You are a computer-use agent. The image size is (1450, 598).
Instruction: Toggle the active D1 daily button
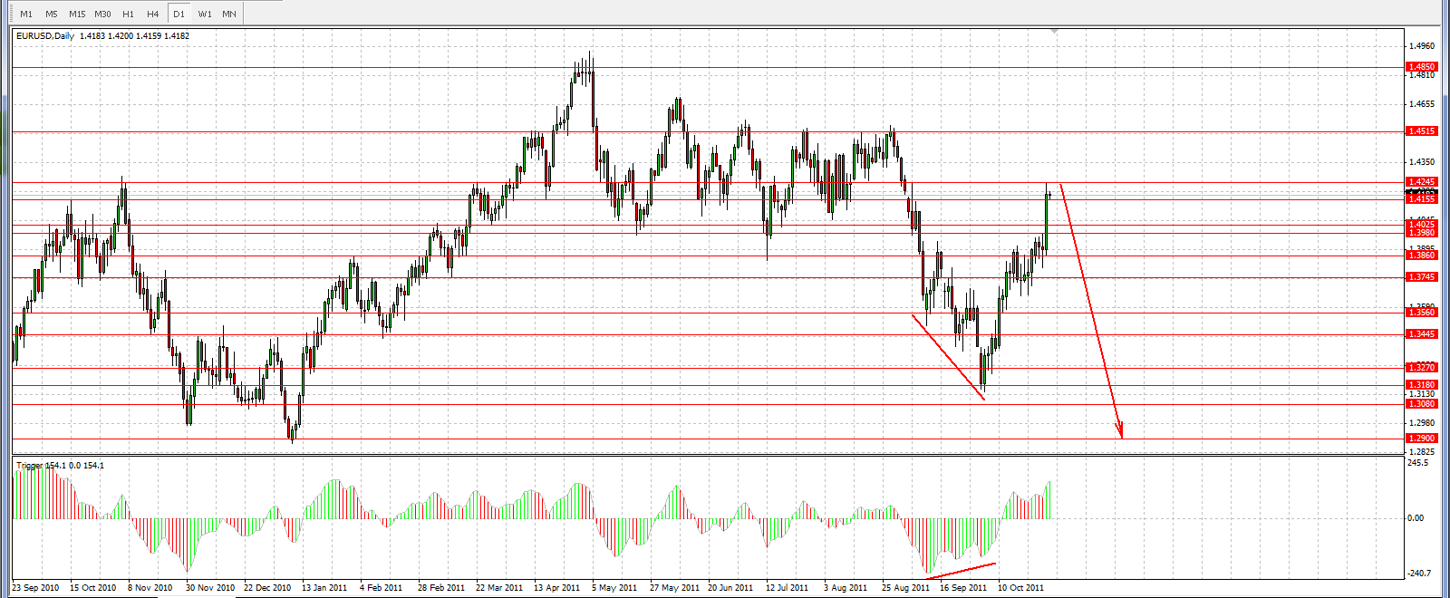179,14
